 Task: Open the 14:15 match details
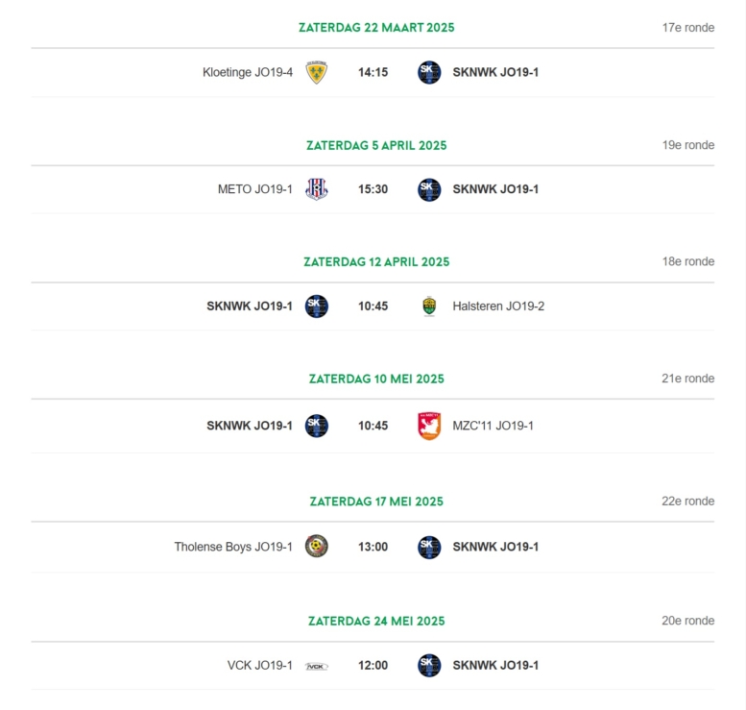click(x=373, y=72)
